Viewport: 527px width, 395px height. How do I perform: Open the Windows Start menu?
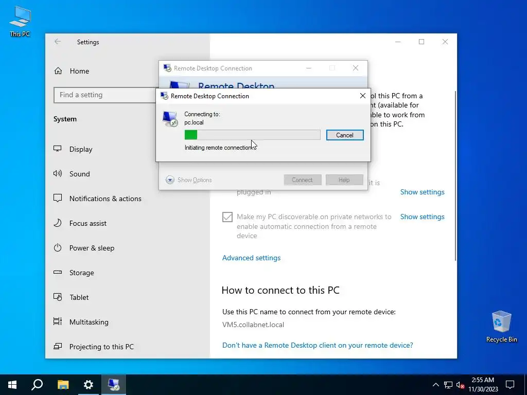click(x=12, y=385)
